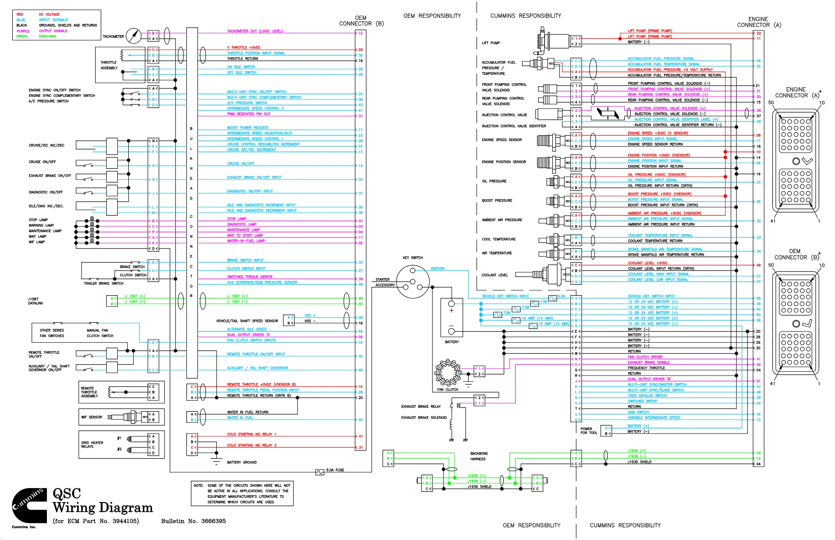The width and height of the screenshot is (835, 540).
Task: Click the key switch circular symbol
Action: click(412, 281)
